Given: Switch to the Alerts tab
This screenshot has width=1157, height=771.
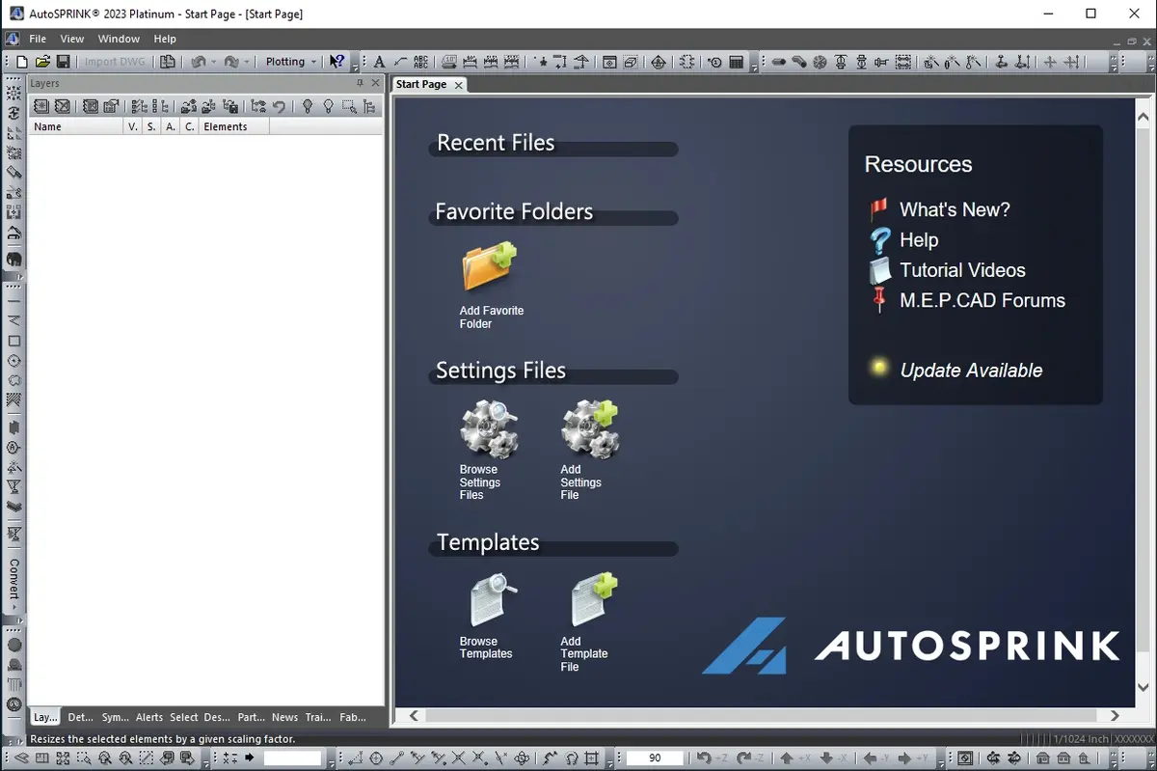Looking at the screenshot, I should (x=148, y=717).
